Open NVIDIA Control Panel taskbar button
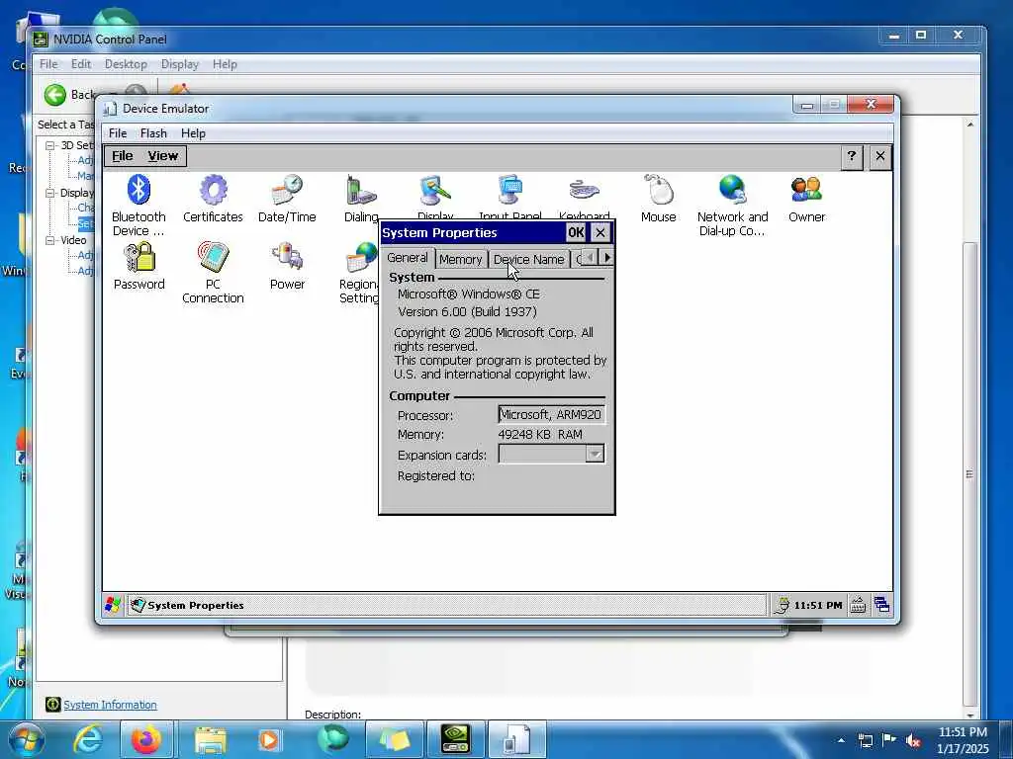 coord(455,739)
